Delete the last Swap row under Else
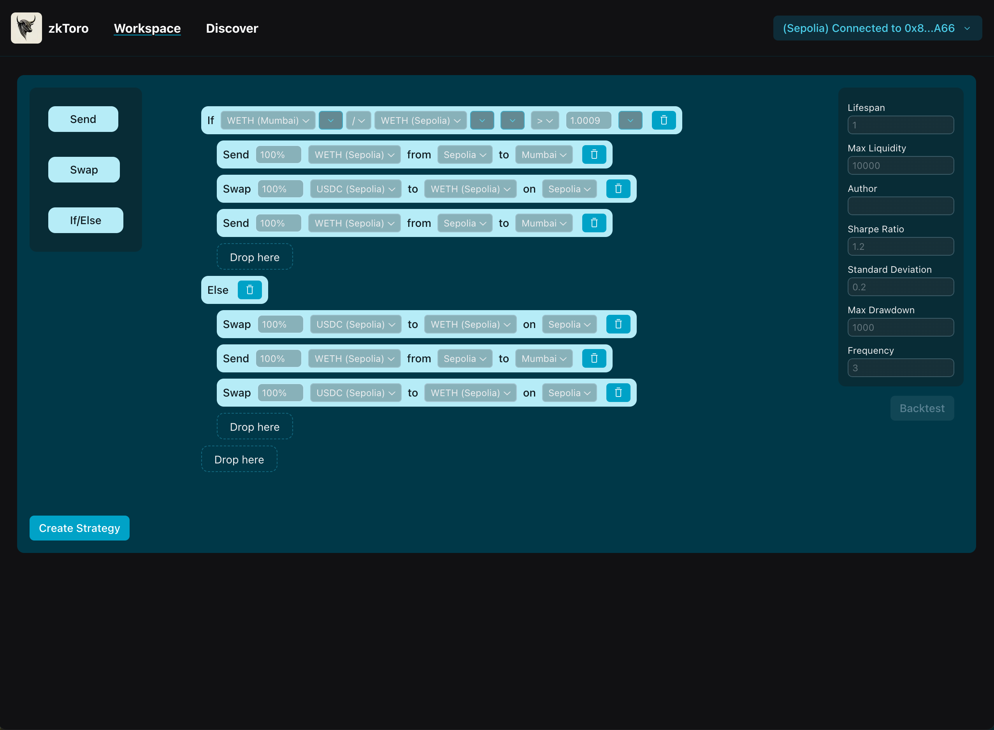Viewport: 994px width, 730px height. (618, 393)
